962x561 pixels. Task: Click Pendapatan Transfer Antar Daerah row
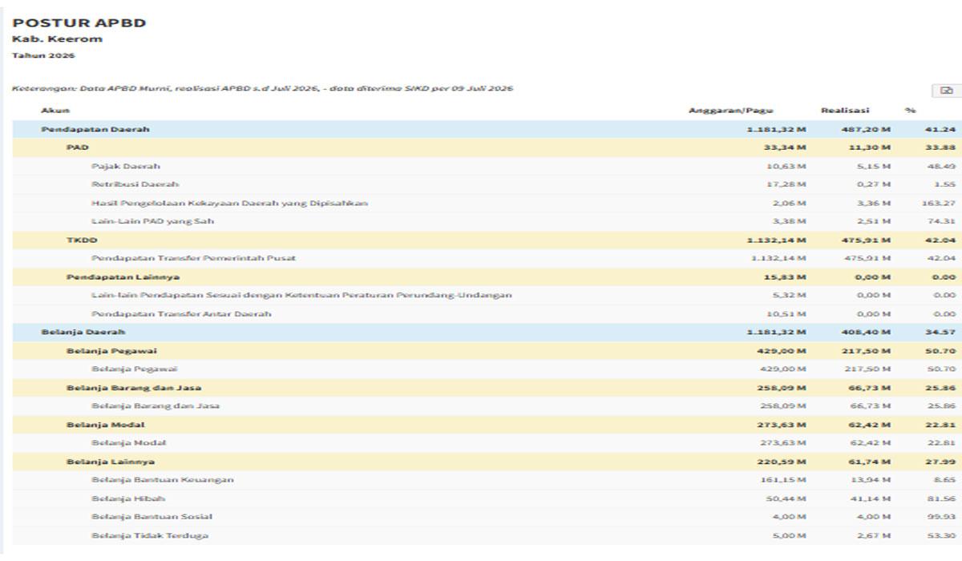(x=487, y=313)
